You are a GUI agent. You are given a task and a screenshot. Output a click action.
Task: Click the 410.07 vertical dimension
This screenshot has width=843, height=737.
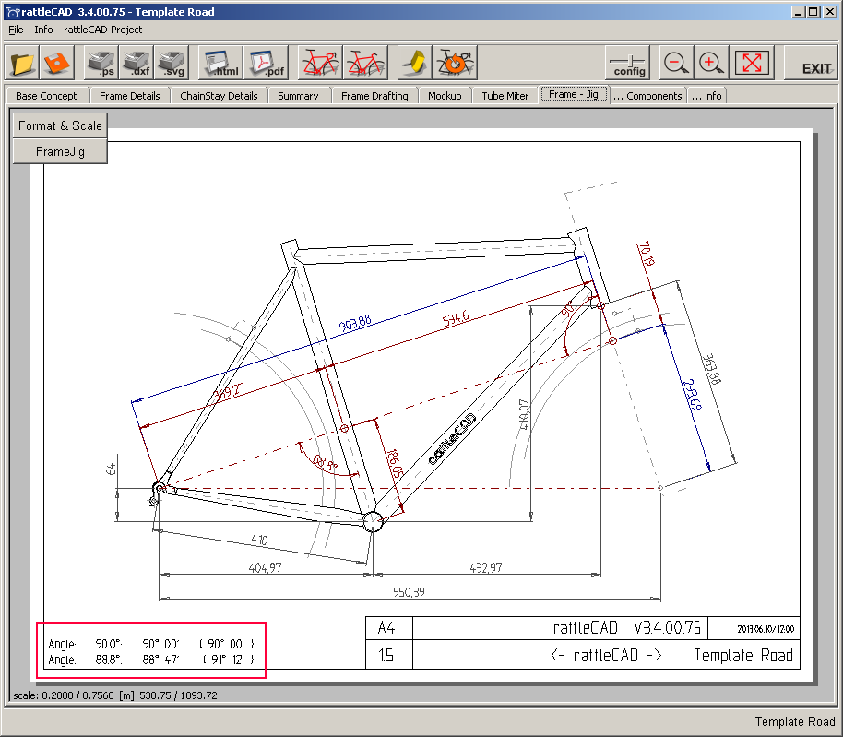tap(524, 414)
